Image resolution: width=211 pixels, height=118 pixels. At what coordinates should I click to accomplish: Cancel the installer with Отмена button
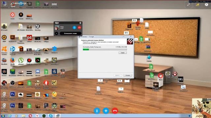tap(128, 75)
